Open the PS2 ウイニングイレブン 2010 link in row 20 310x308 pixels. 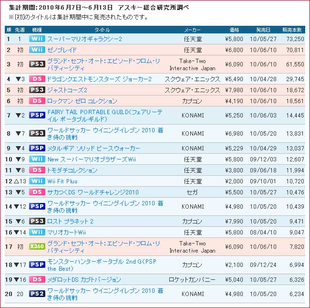(105, 294)
